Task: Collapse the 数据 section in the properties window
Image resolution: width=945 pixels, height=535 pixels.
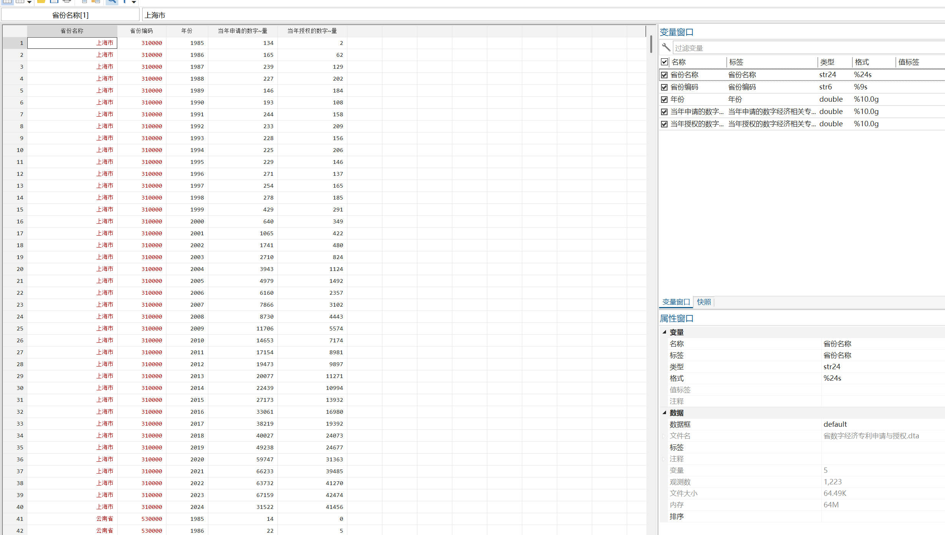Action: click(664, 413)
